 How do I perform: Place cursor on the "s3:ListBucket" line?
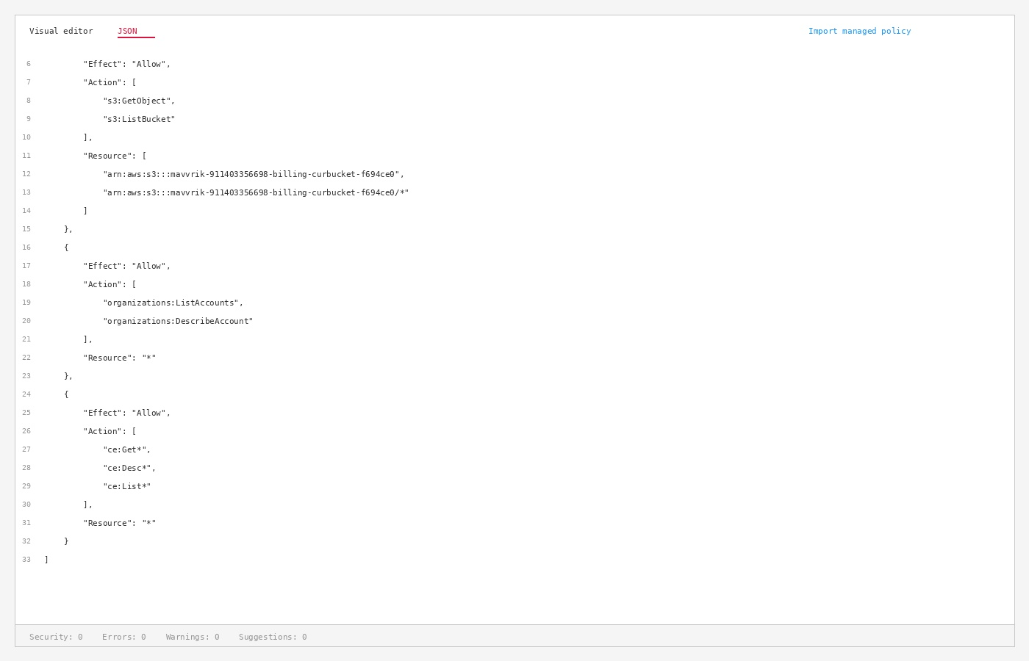coord(139,120)
